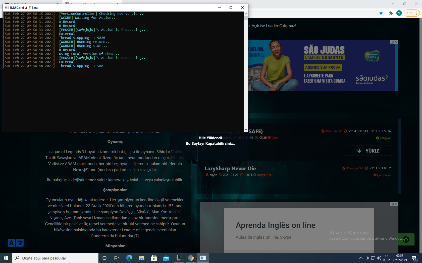Click the Çalışmıyor status label
This screenshot has width=422, height=263.
(x=382, y=175)
